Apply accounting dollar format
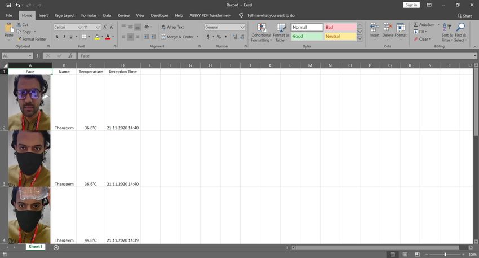This screenshot has height=258, width=479. click(208, 37)
